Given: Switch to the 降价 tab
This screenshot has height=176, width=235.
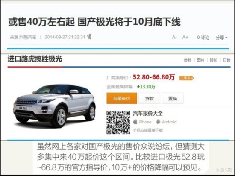Looking at the screenshot, I should (213, 60).
